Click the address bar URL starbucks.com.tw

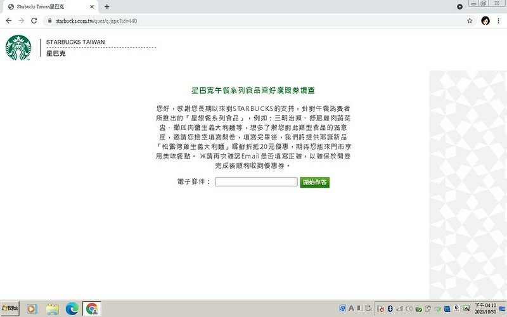96,21
